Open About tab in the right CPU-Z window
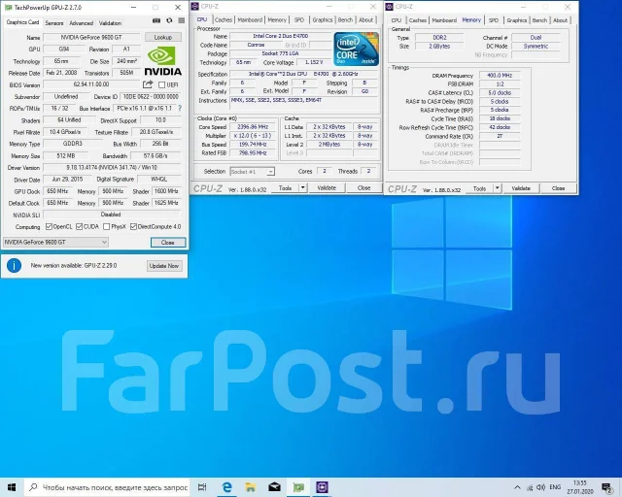This screenshot has height=497, width=622. point(560,20)
